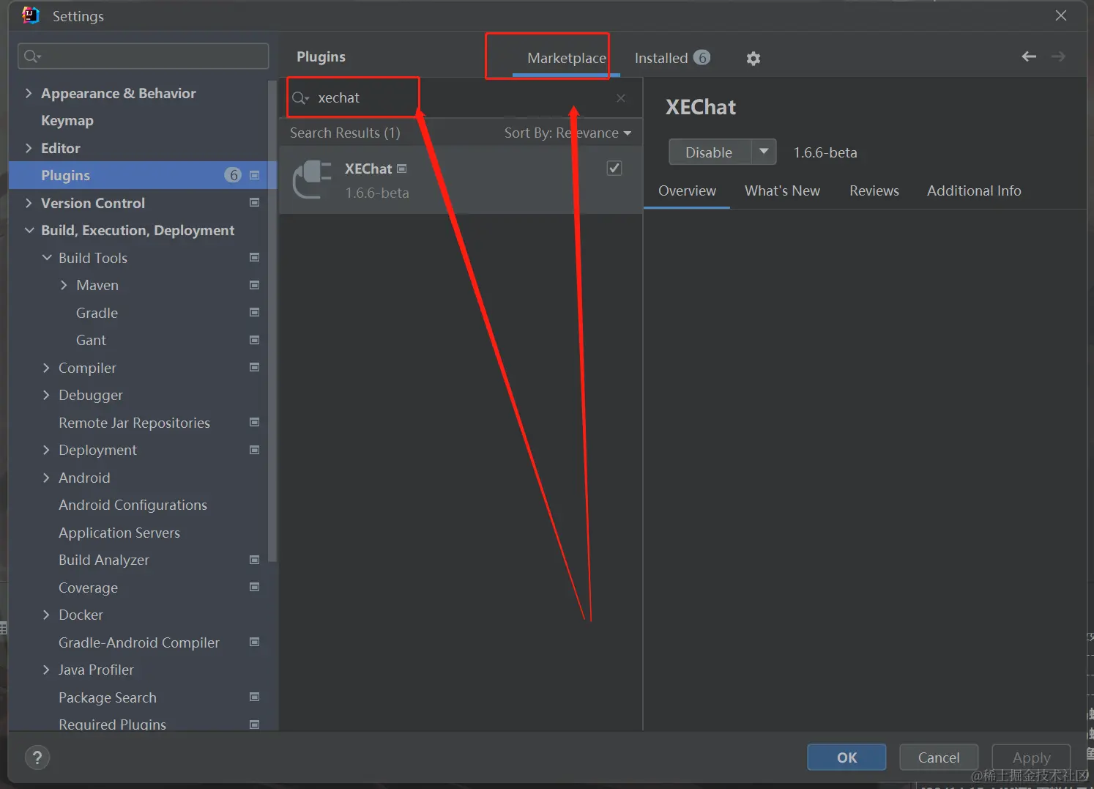Click the settings search magnifier icon
Image resolution: width=1094 pixels, height=789 pixels.
(x=32, y=56)
